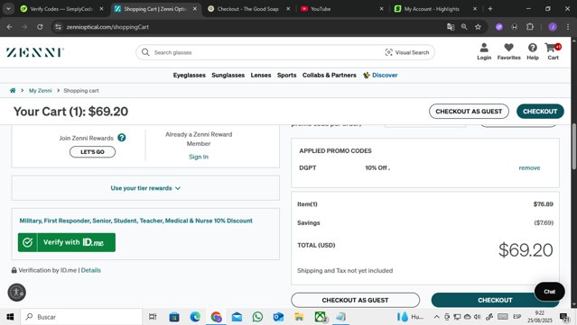Click the Windows Buscar search box

[81, 317]
